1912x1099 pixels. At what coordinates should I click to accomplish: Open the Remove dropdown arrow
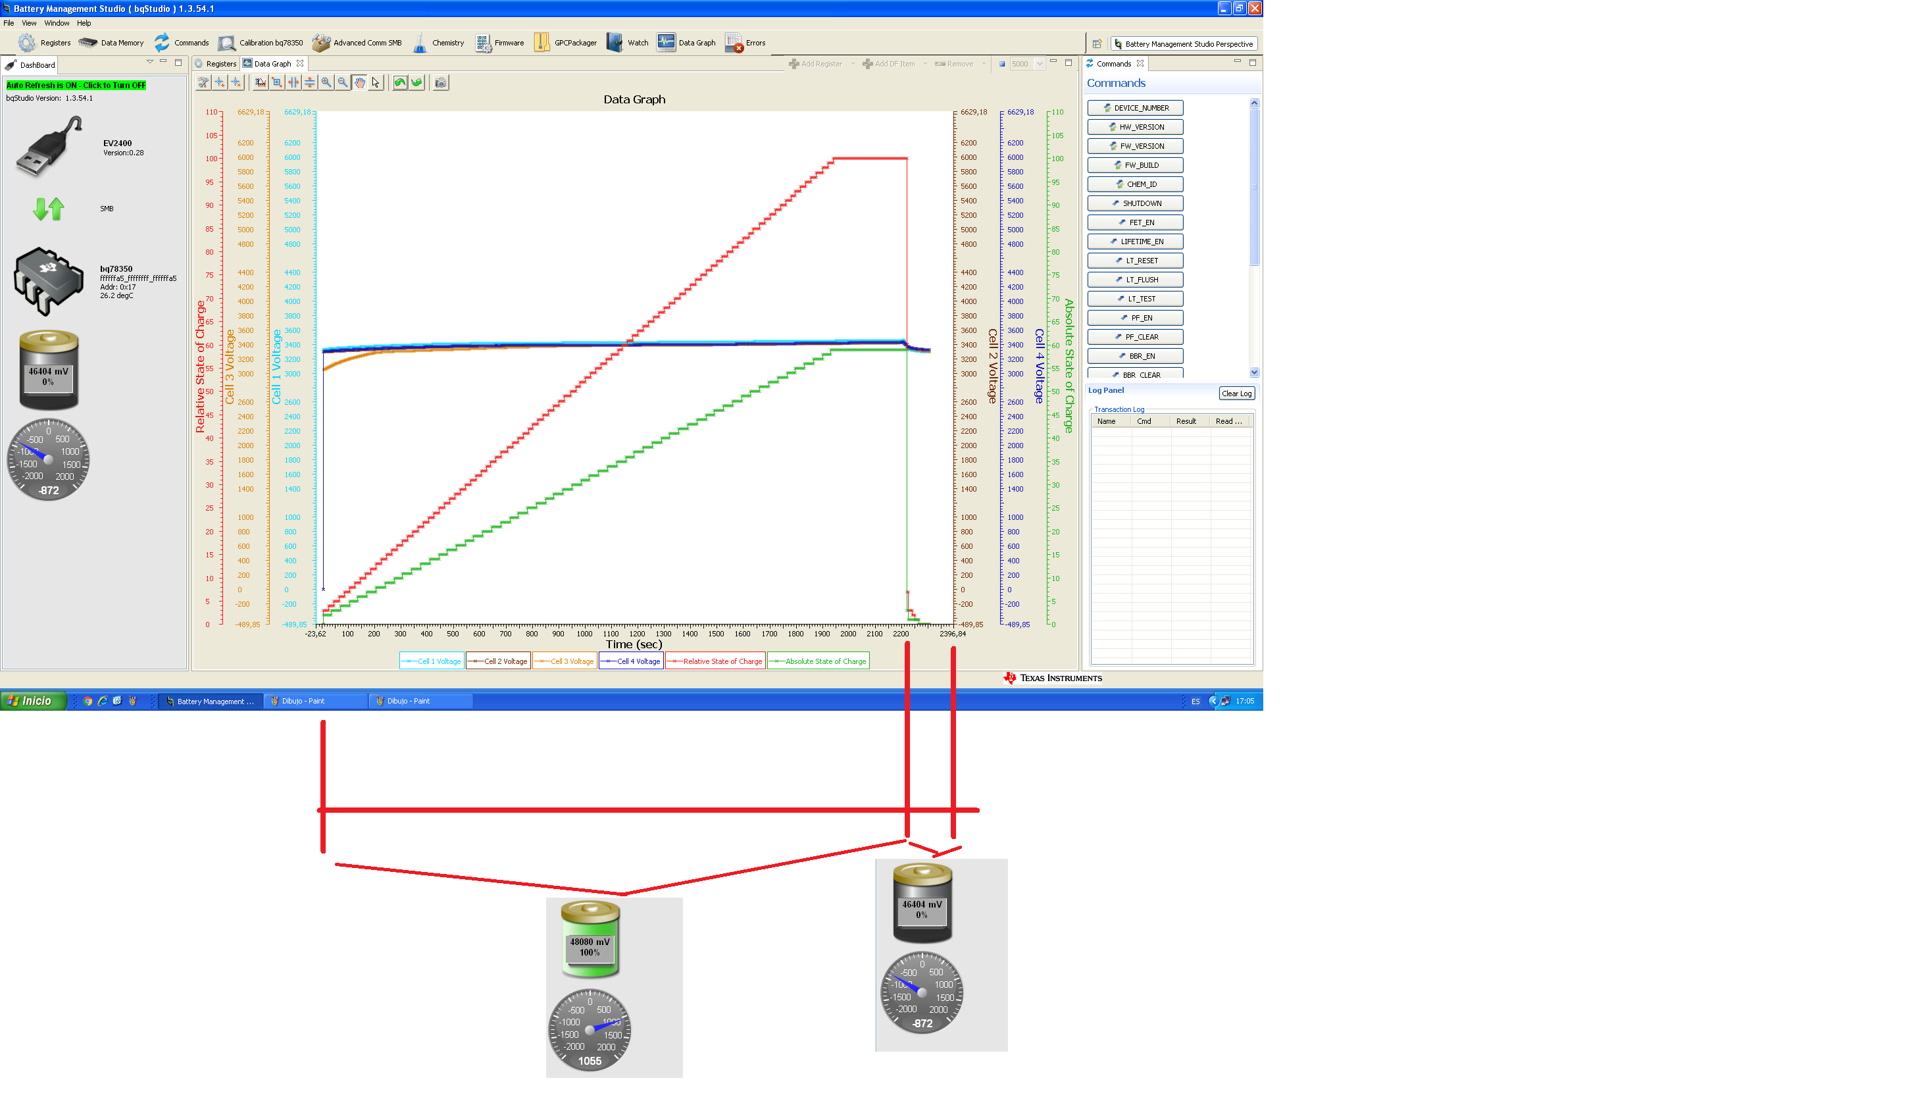(x=984, y=64)
